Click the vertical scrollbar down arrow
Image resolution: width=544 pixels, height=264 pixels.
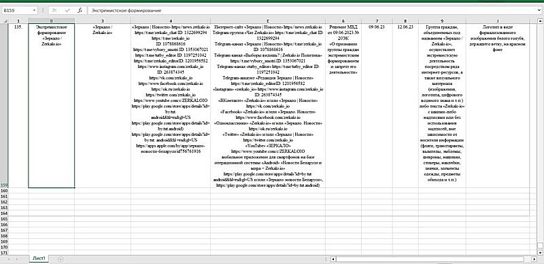point(540,252)
